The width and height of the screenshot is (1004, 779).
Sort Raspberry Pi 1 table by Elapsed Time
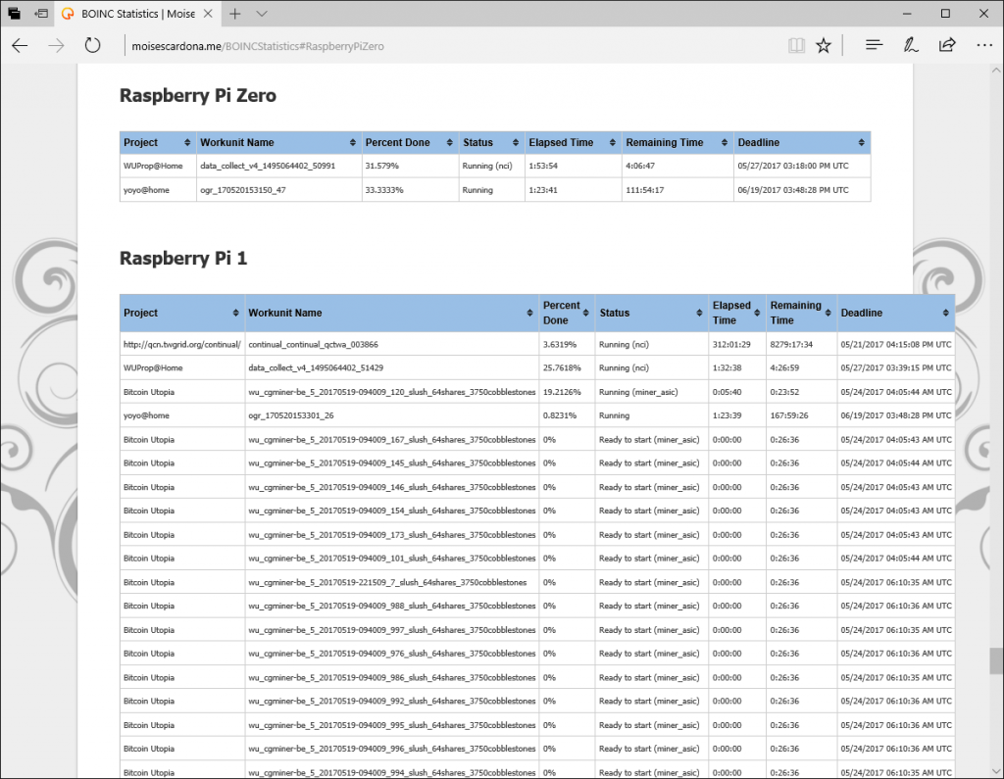[x=737, y=313]
